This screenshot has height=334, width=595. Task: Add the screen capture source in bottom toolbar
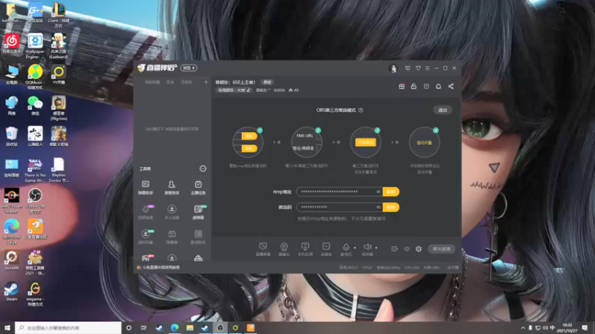click(263, 249)
